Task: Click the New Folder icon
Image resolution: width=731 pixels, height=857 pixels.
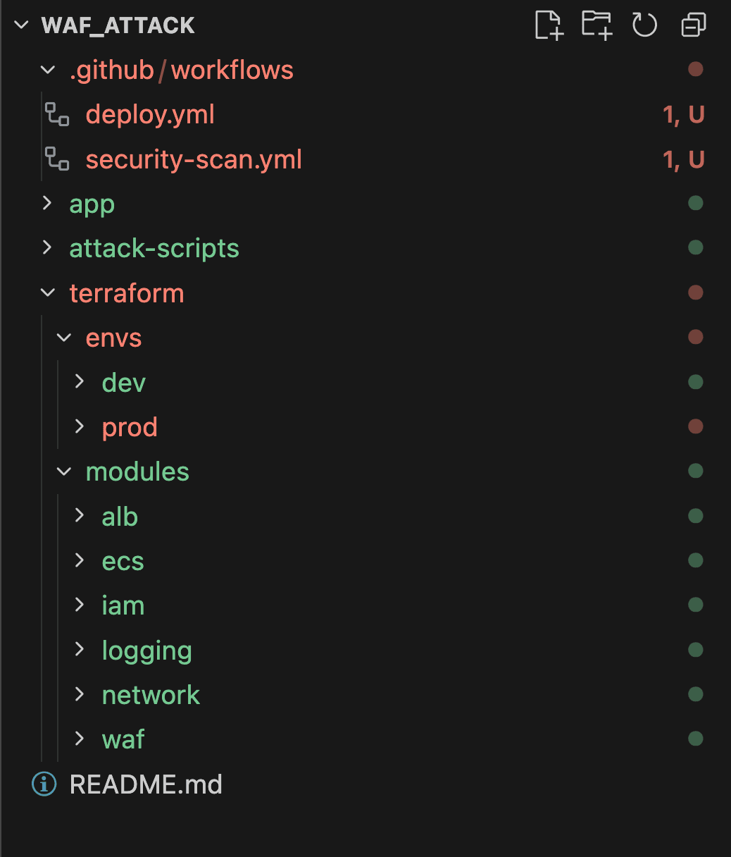Action: click(x=596, y=25)
